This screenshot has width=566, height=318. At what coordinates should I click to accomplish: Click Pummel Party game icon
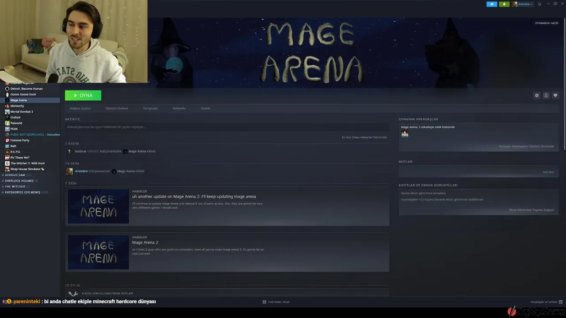pos(7,140)
